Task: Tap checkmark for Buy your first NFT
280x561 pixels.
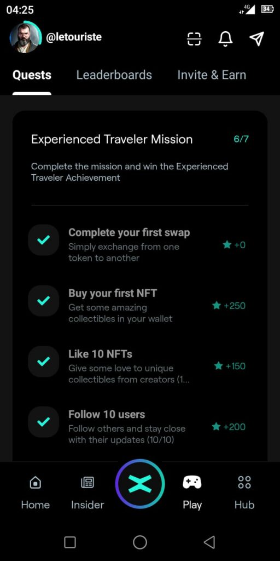Action: click(44, 301)
